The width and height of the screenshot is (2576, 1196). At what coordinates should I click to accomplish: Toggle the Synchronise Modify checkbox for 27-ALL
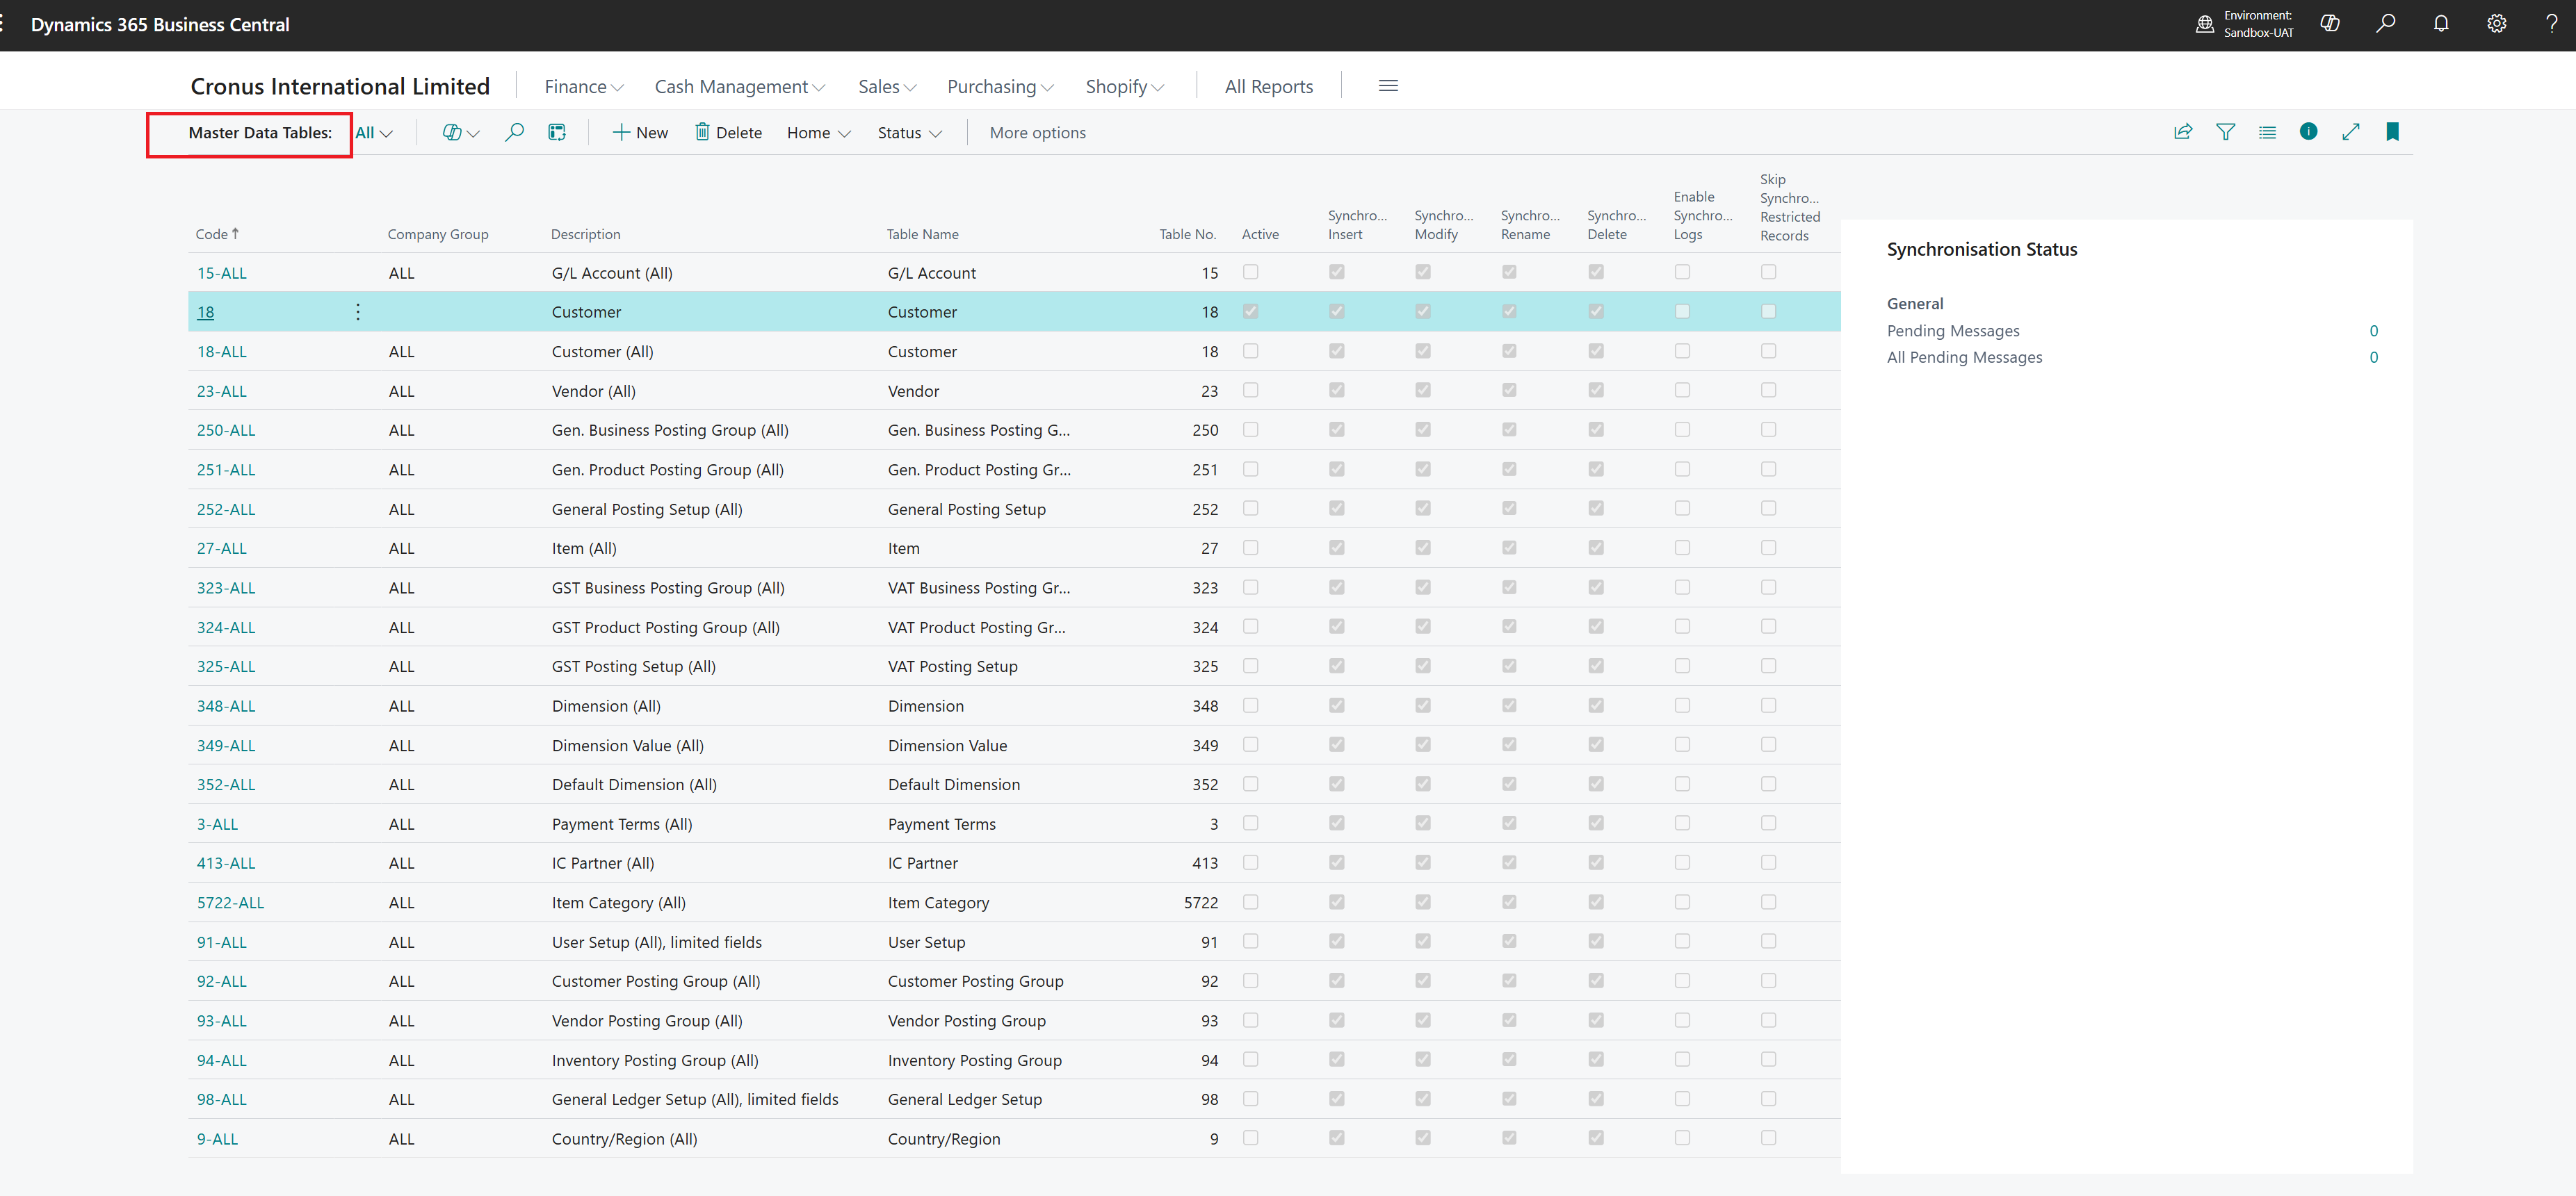coord(1423,548)
